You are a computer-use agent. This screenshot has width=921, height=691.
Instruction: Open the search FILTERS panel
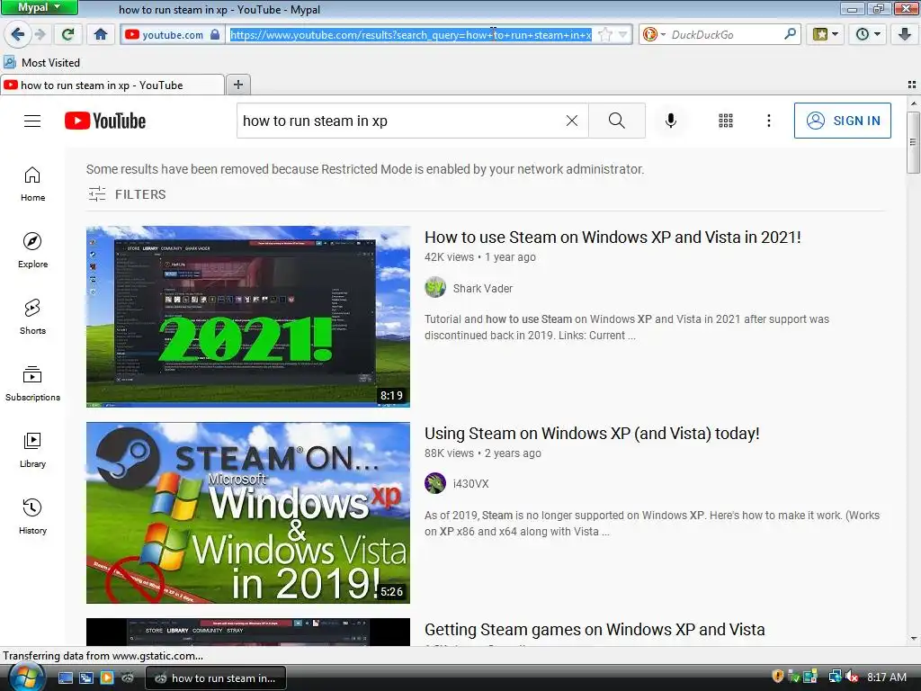(x=127, y=194)
